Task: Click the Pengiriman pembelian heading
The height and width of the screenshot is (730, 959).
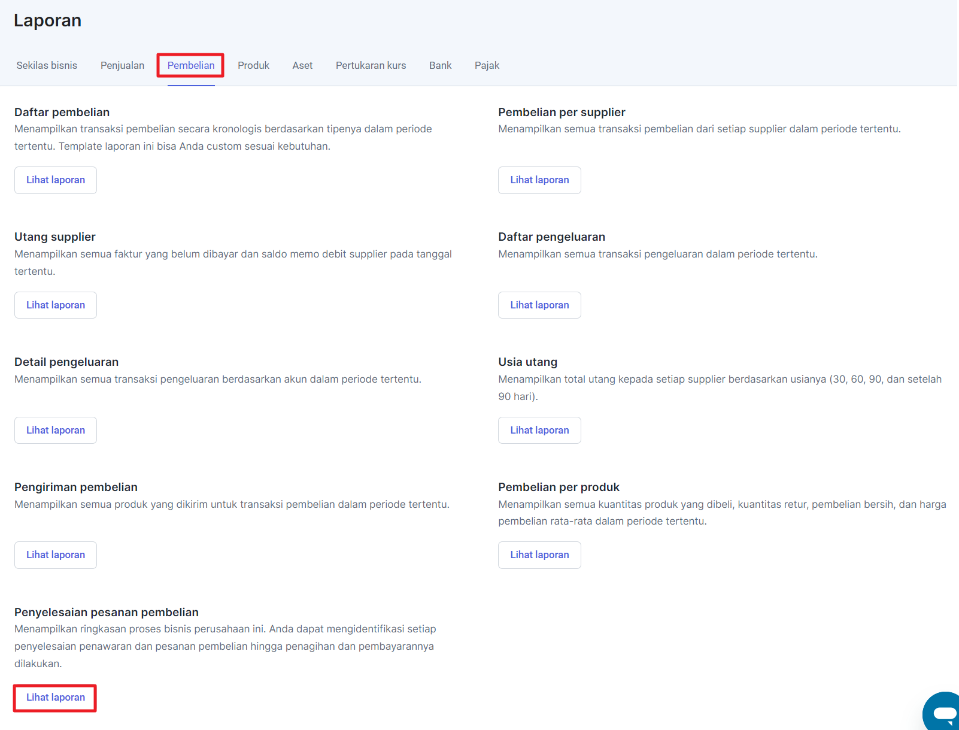Action: pyautogui.click(x=76, y=487)
